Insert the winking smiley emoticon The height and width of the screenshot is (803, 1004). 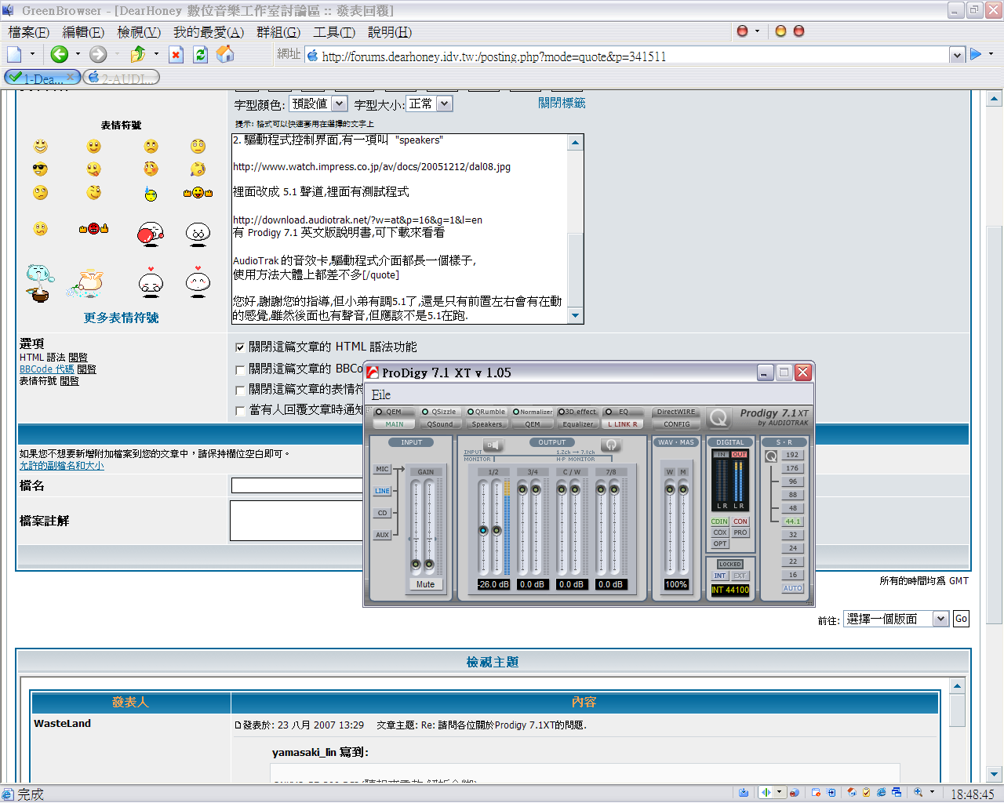93,192
